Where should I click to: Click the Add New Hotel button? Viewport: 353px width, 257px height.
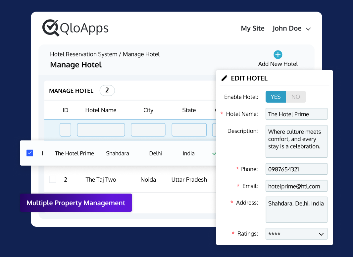[x=278, y=63]
